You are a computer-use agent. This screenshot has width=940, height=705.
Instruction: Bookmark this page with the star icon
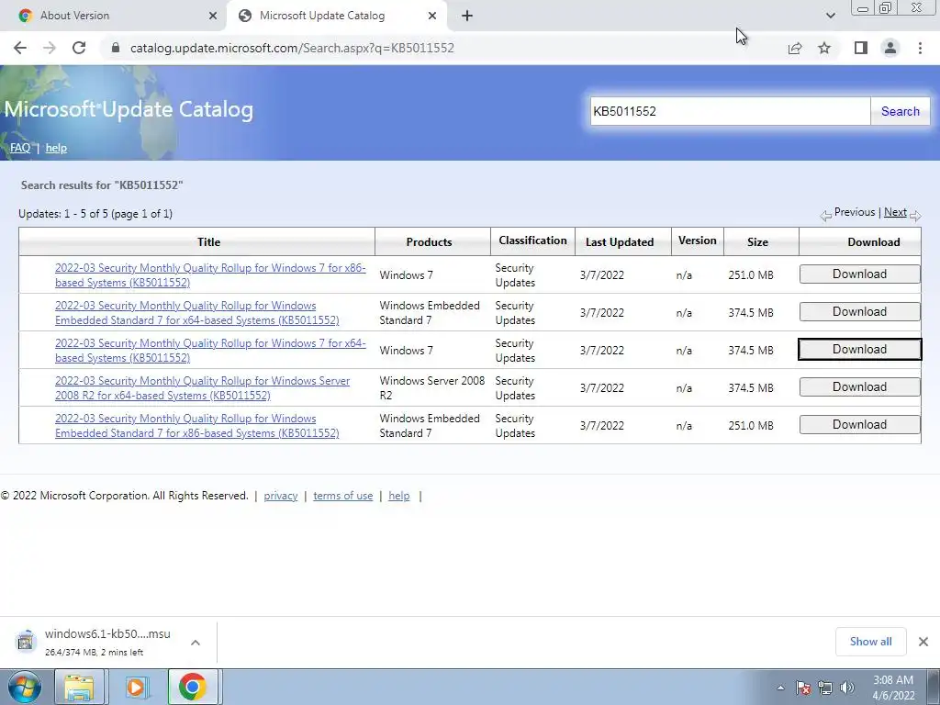coord(824,48)
